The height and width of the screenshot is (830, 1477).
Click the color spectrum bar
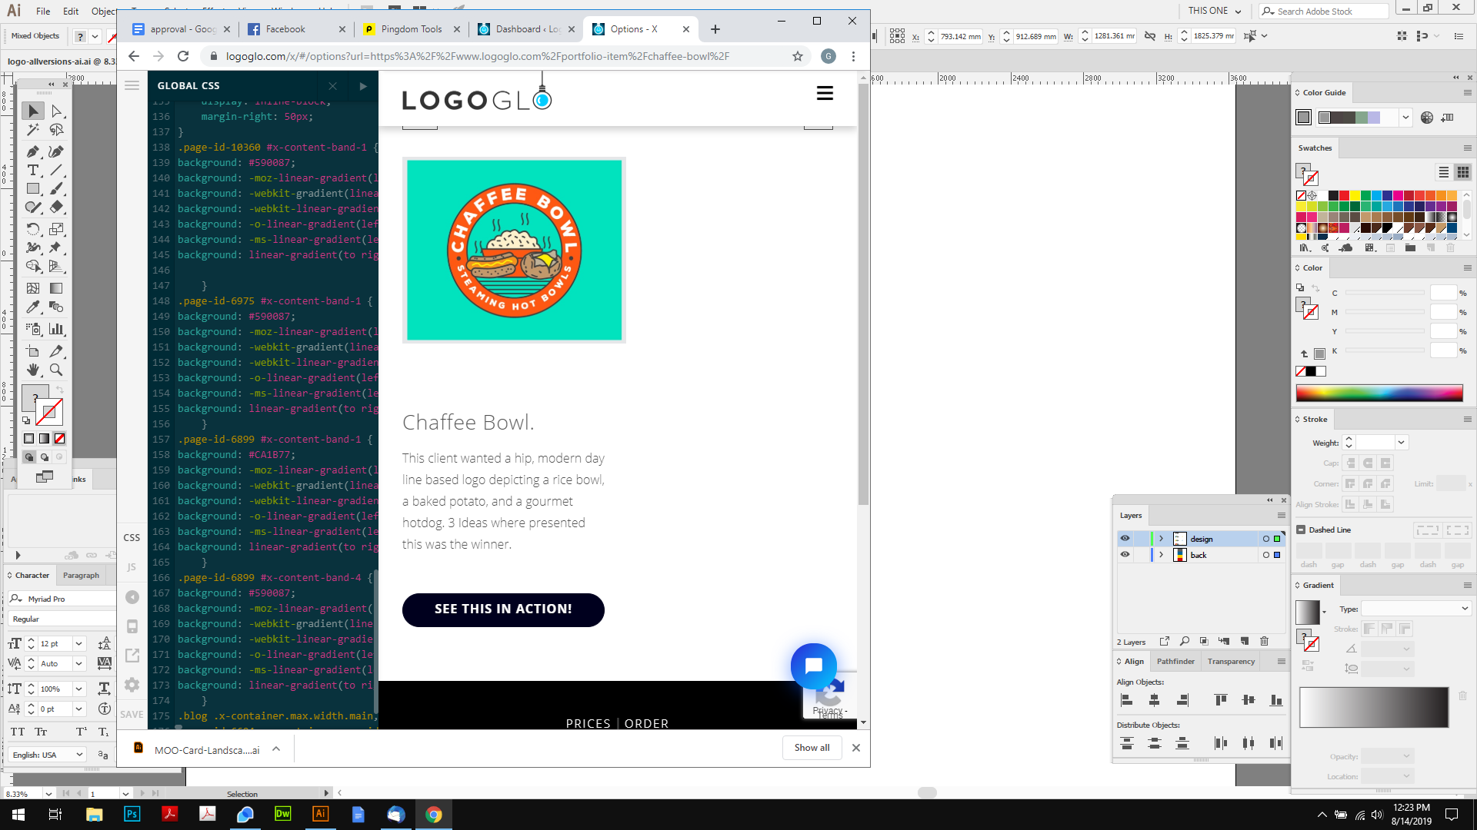point(1379,393)
